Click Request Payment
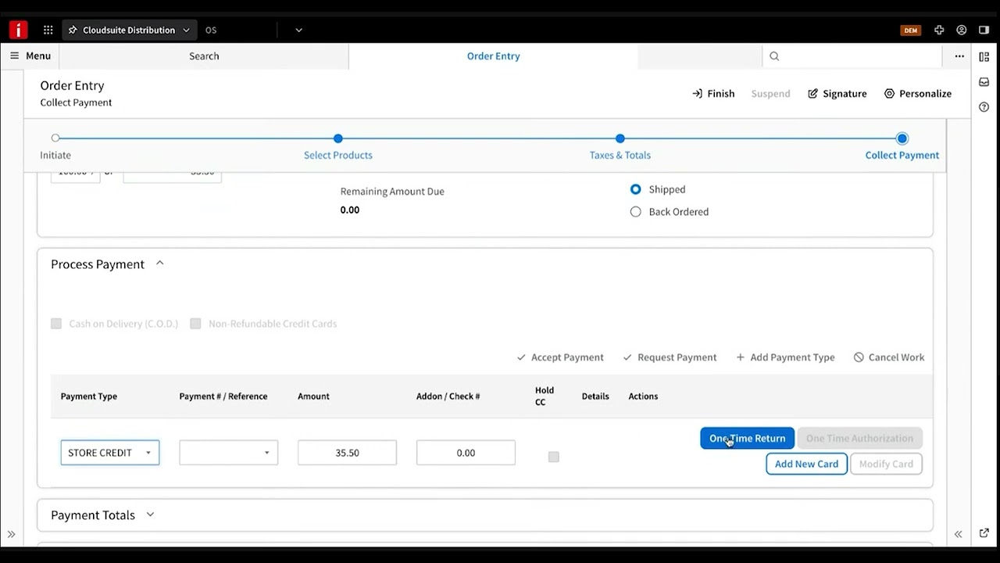The width and height of the screenshot is (1000, 563). coord(670,357)
